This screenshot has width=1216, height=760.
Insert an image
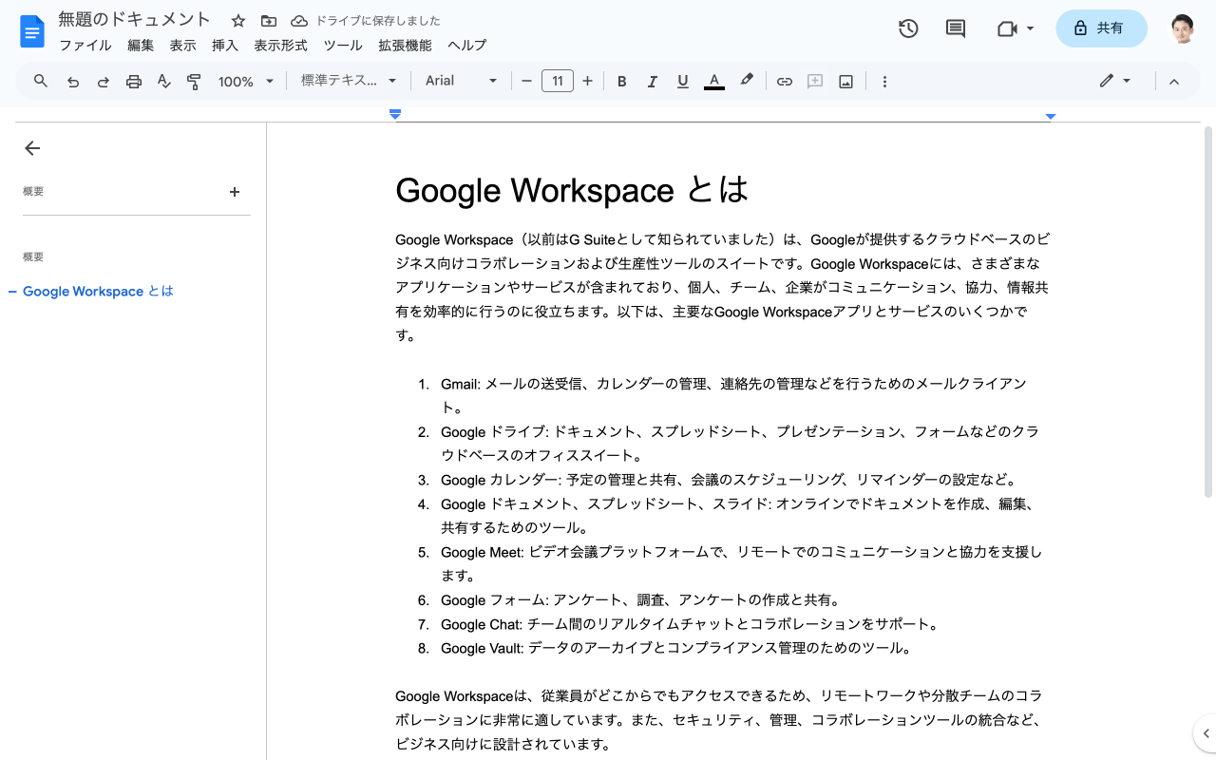[x=845, y=82]
